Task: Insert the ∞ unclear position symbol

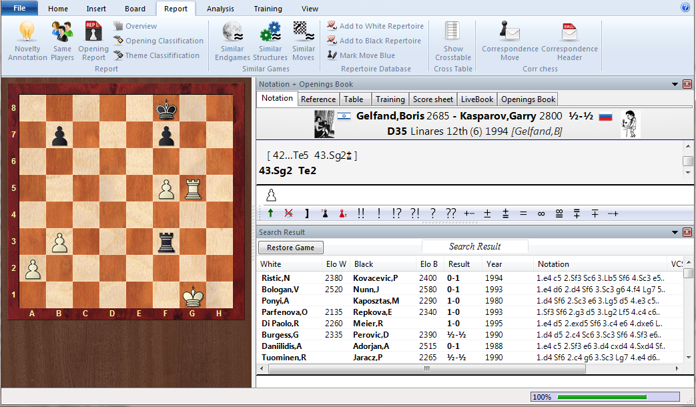Action: coord(541,214)
